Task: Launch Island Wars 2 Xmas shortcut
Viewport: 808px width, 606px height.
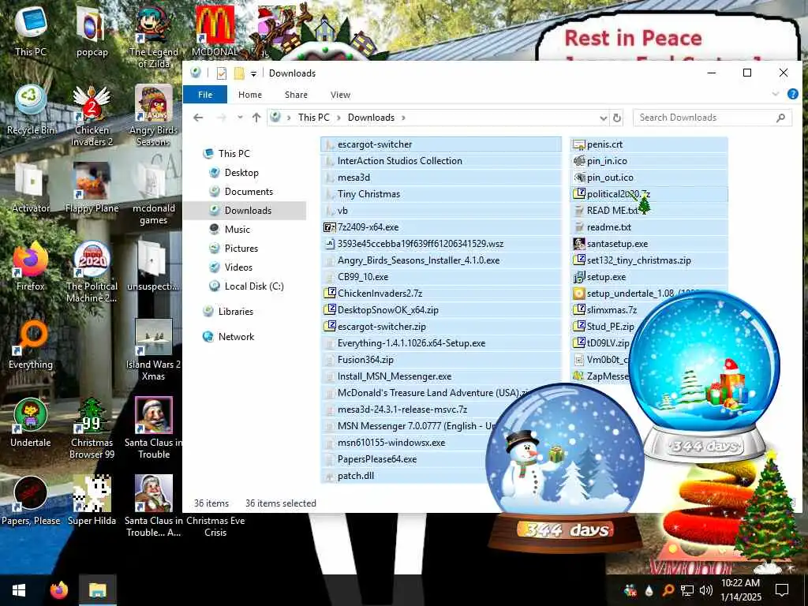Action: pyautogui.click(x=154, y=350)
